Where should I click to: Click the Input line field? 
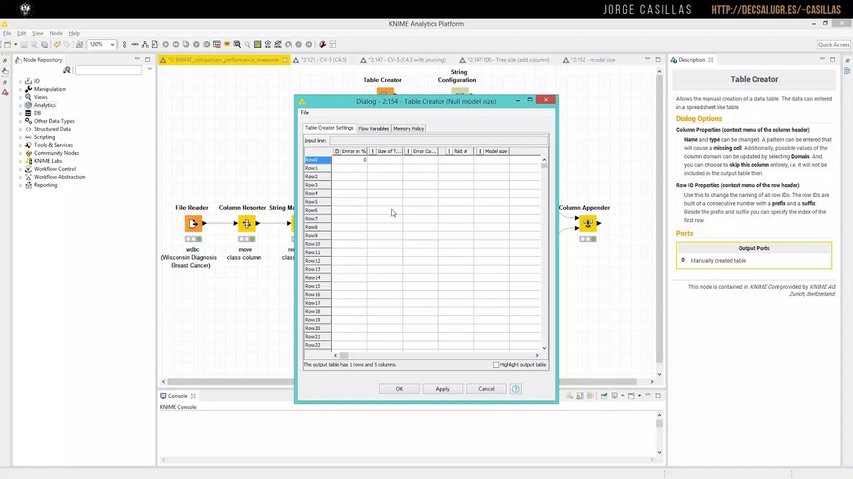coord(438,140)
